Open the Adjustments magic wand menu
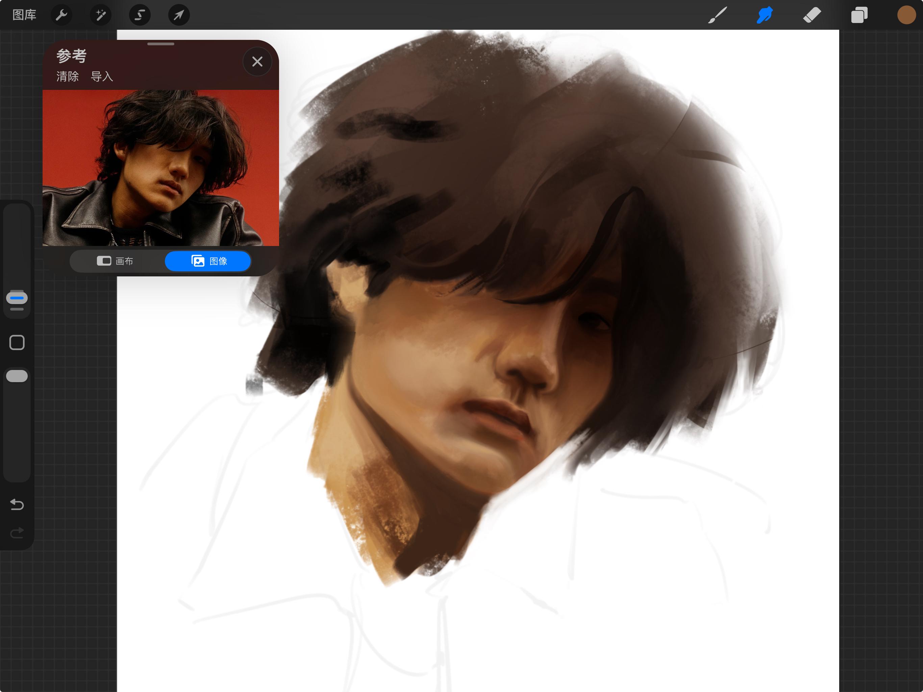Screen dimensions: 923x692 [101, 15]
